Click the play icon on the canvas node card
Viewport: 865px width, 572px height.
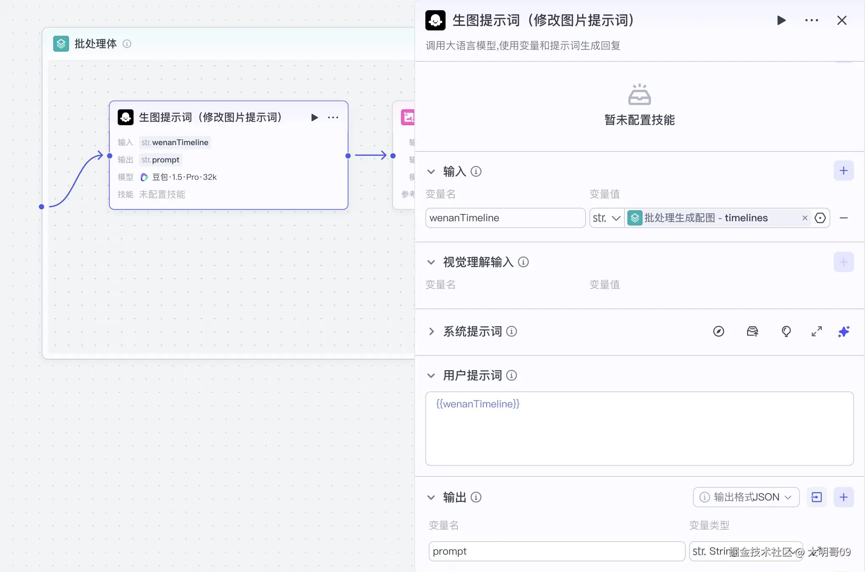coord(314,118)
